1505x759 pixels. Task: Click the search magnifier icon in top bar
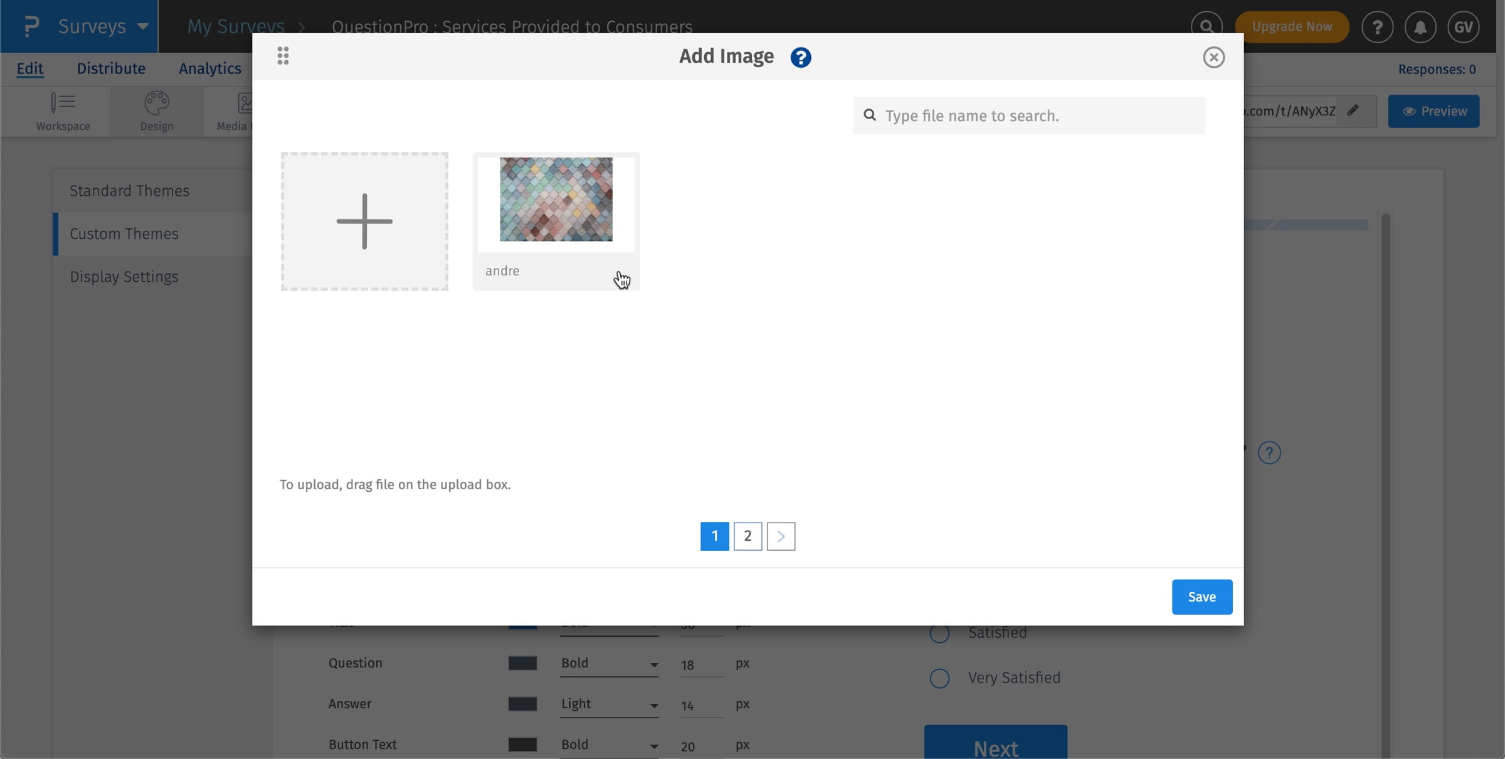[1206, 26]
